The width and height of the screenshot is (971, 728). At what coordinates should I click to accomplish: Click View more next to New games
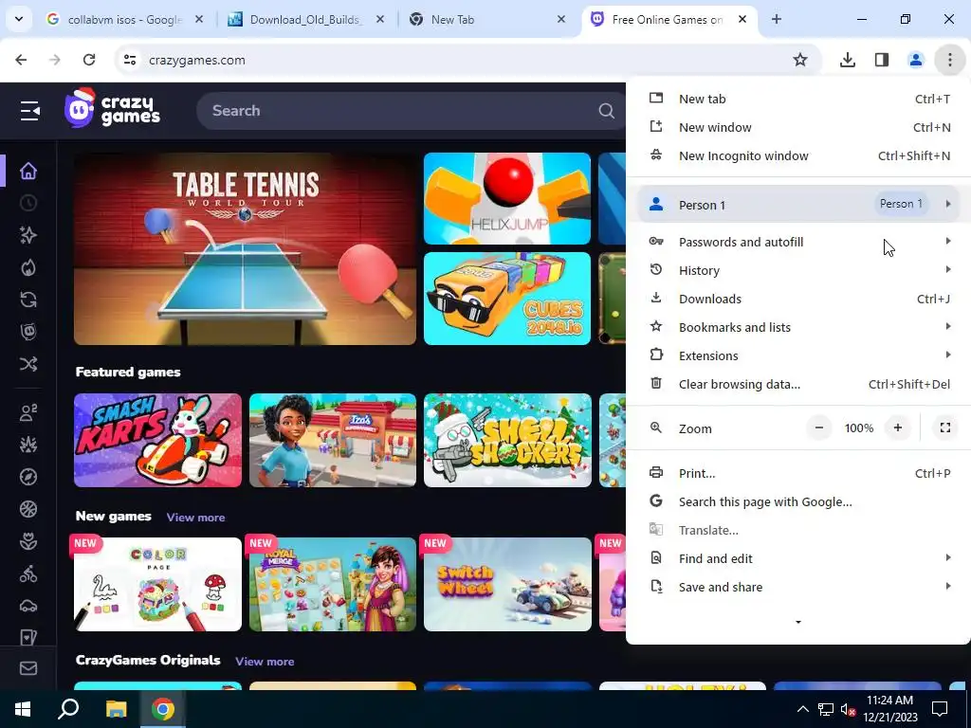(x=195, y=518)
